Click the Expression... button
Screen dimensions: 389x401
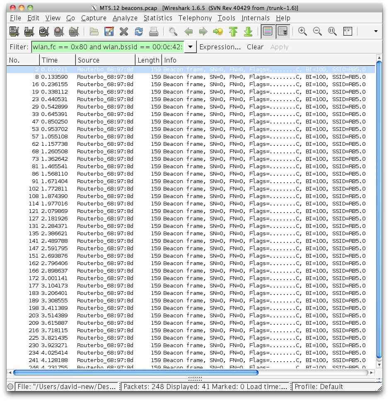click(x=220, y=47)
